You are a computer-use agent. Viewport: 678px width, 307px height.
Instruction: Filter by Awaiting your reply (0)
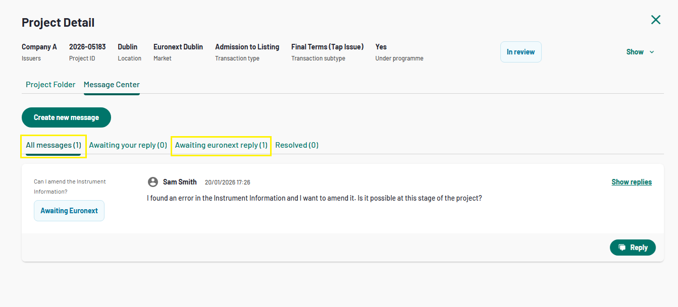coord(128,145)
